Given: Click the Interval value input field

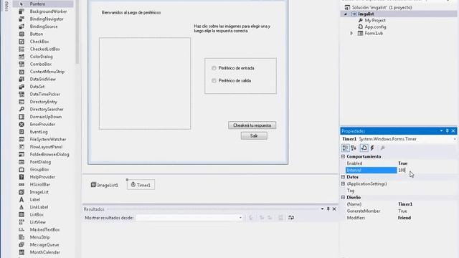Looking at the screenshot, I should point(426,171).
